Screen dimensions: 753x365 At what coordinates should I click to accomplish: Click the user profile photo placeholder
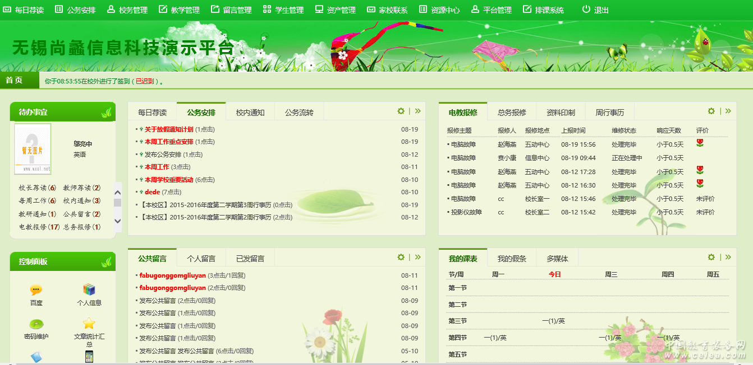[x=33, y=149]
